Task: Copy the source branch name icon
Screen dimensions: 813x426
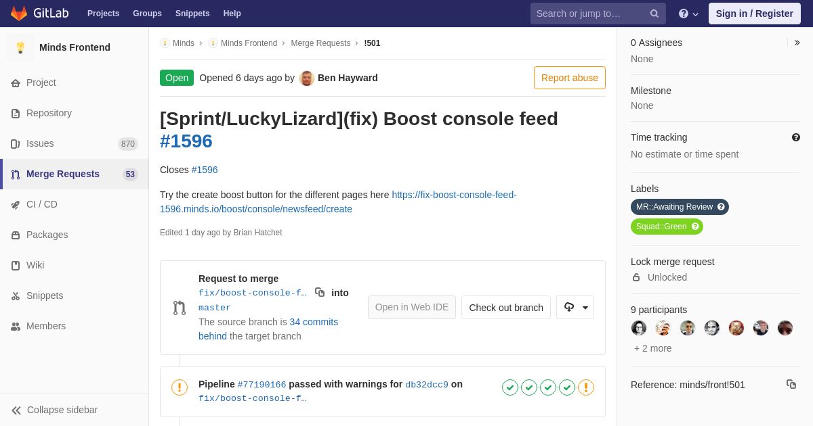Action: pos(320,292)
